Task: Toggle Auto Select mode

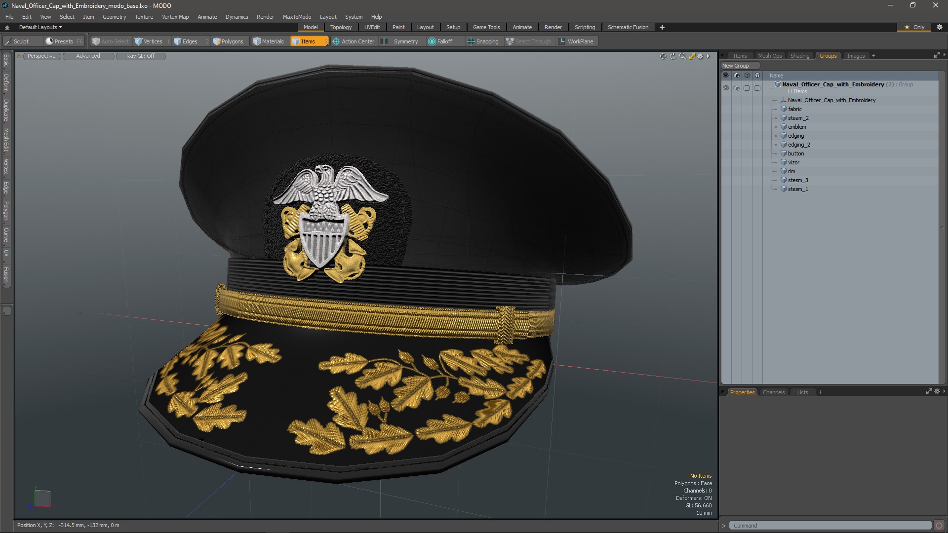Action: (110, 41)
